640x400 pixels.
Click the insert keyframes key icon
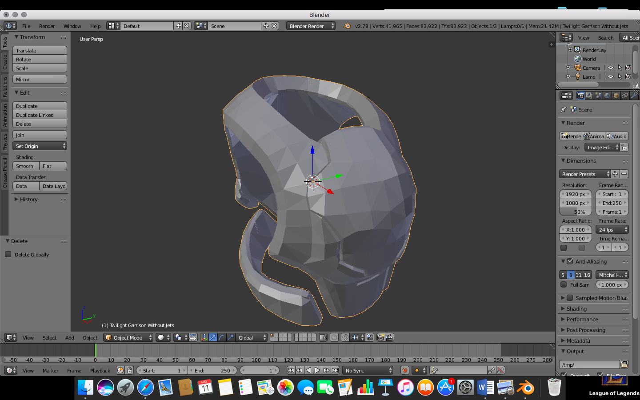click(492, 370)
